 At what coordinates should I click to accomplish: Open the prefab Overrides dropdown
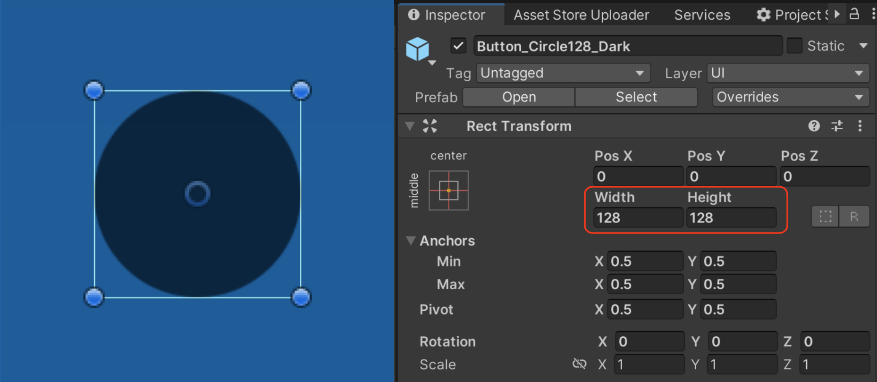point(791,97)
